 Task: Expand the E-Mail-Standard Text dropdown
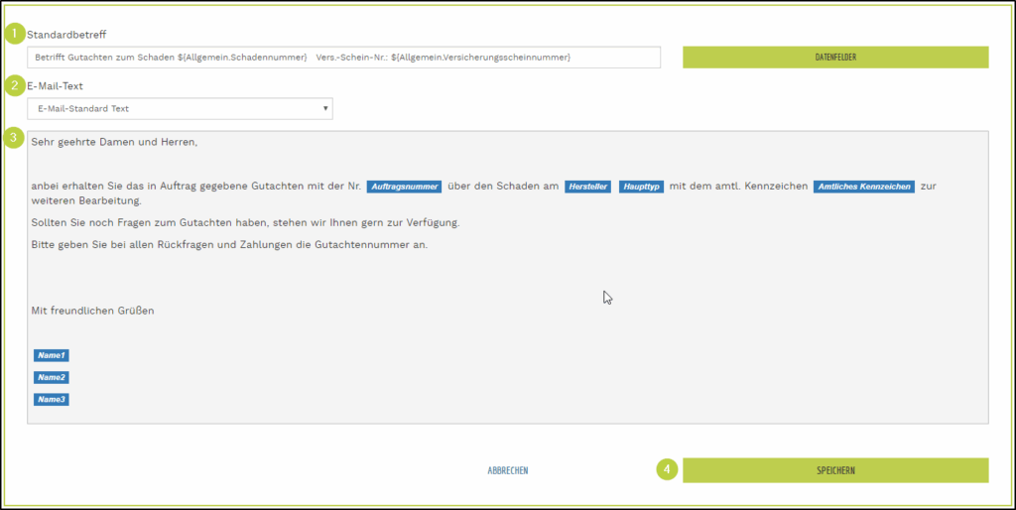point(180,108)
